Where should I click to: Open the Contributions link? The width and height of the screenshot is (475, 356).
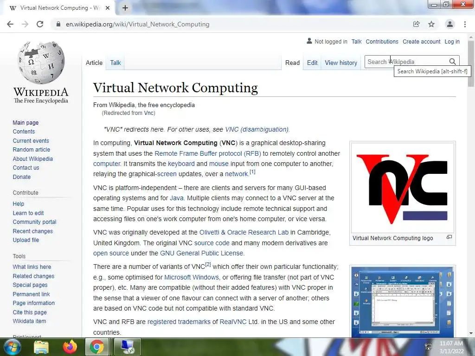(x=382, y=42)
